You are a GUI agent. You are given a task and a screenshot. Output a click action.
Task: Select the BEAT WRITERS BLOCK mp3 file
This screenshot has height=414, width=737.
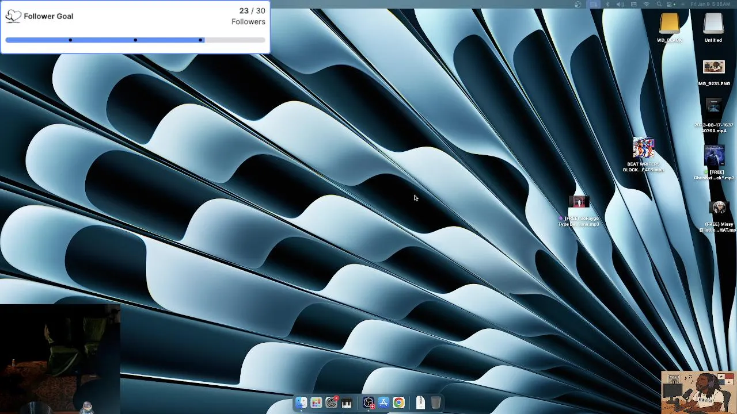point(644,148)
